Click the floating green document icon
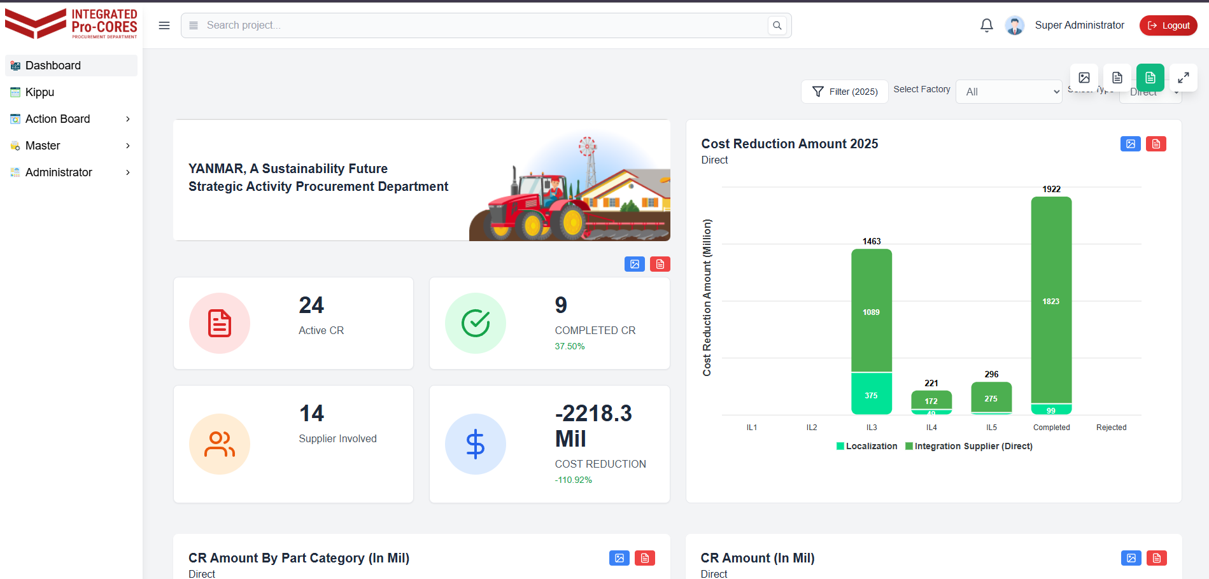This screenshot has height=579, width=1209. (x=1150, y=78)
